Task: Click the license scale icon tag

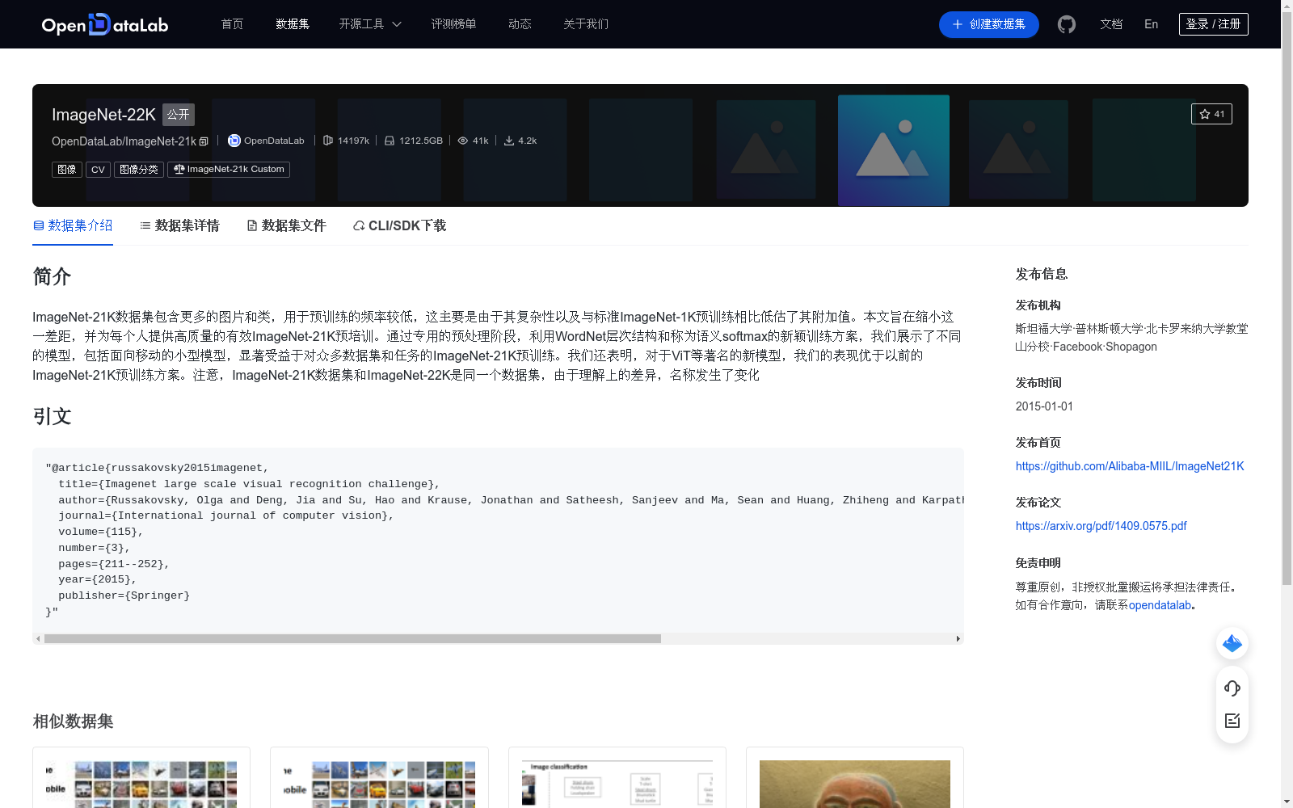Action: [x=229, y=170]
